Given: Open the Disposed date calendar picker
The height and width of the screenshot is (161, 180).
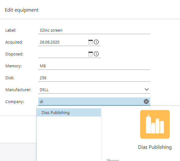Looking at the screenshot, I should (90, 54).
